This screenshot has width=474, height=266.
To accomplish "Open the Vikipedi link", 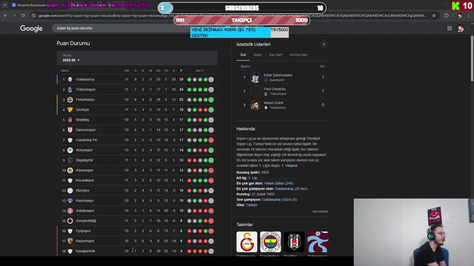I will click(291, 166).
